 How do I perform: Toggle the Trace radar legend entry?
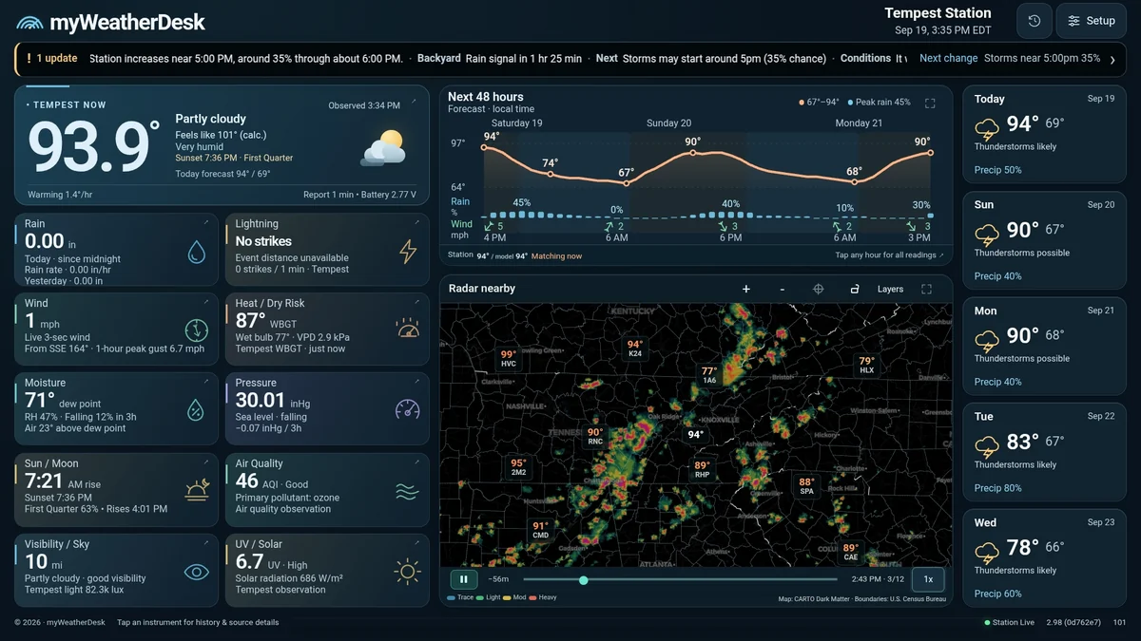(x=460, y=598)
